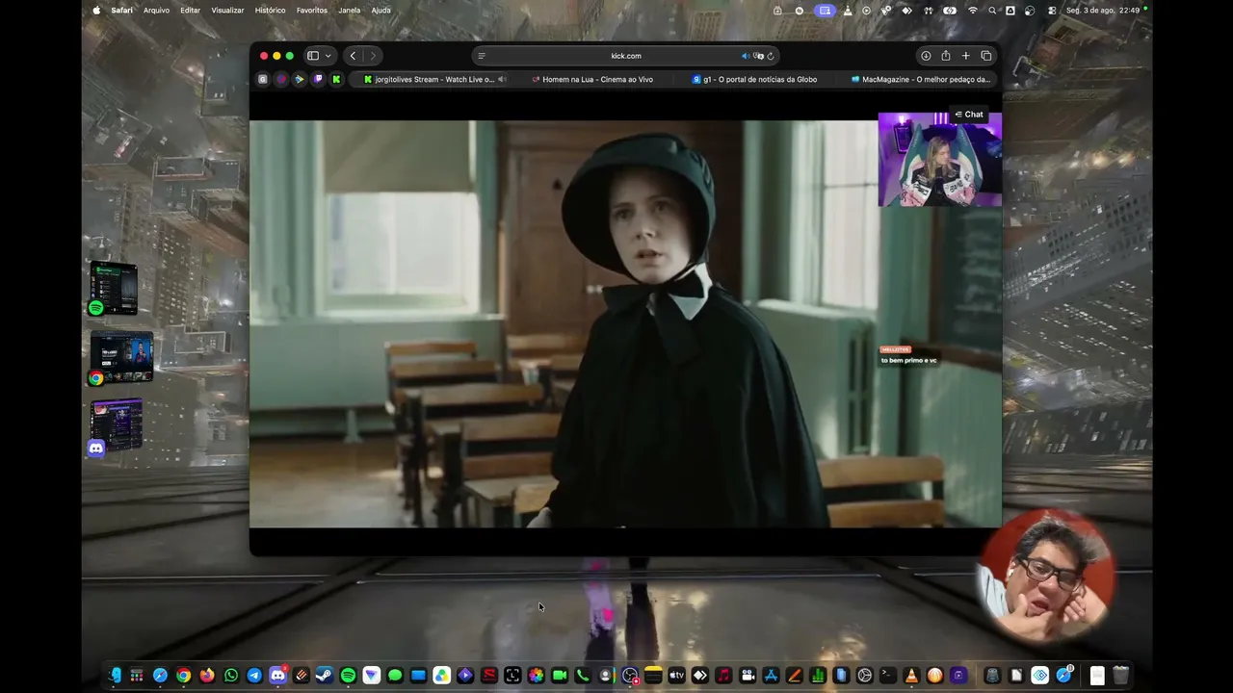Open Finder from the Dock

pyautogui.click(x=114, y=676)
